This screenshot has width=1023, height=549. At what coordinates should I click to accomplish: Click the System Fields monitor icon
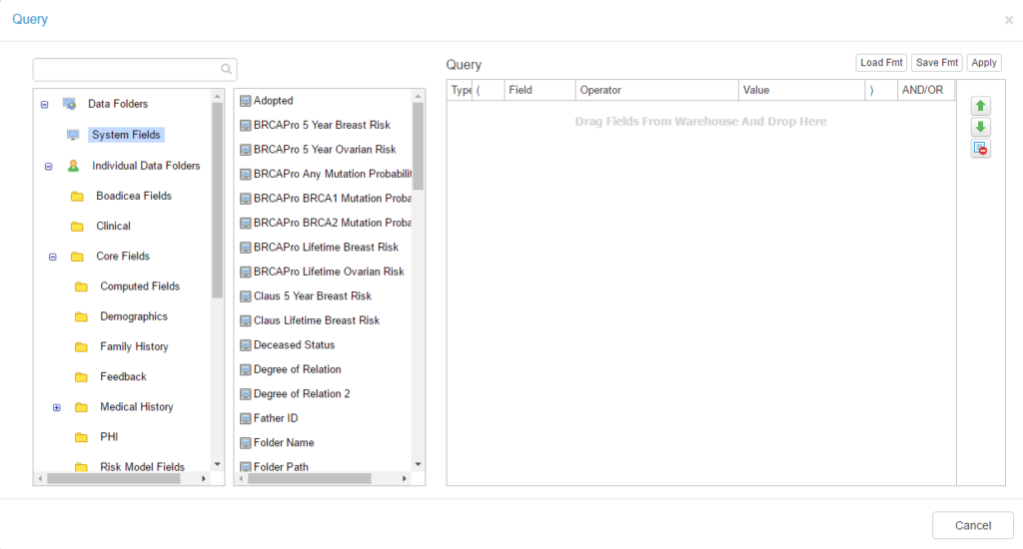73,135
